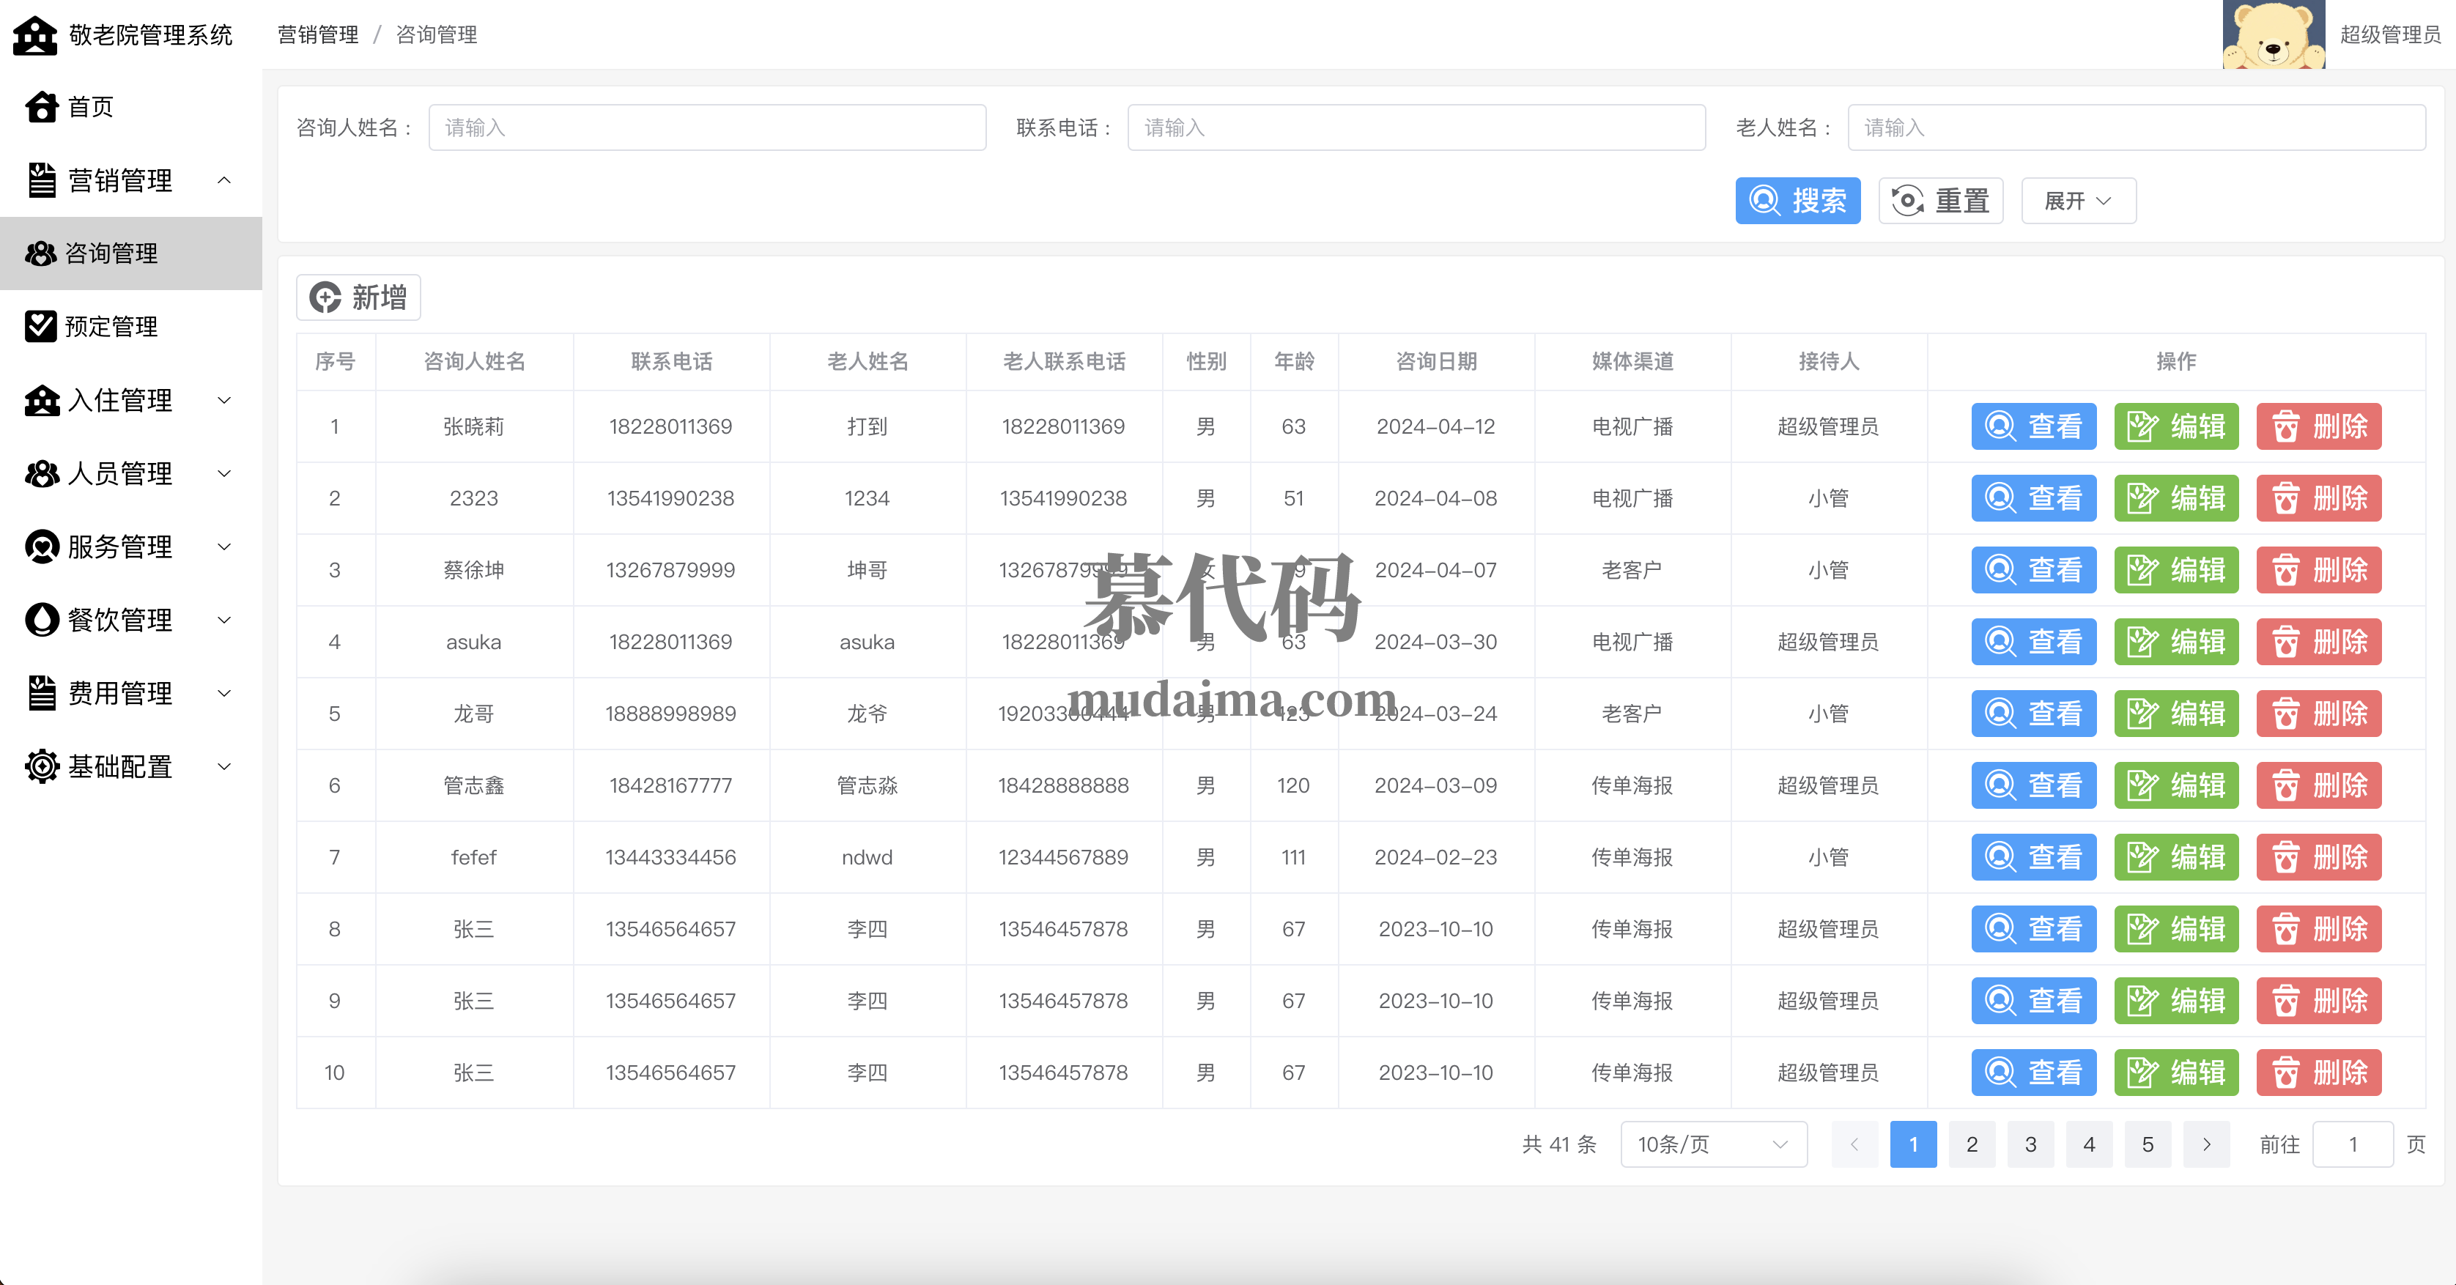Click the gear icon for 基础配置
The width and height of the screenshot is (2456, 1285).
pos(42,766)
